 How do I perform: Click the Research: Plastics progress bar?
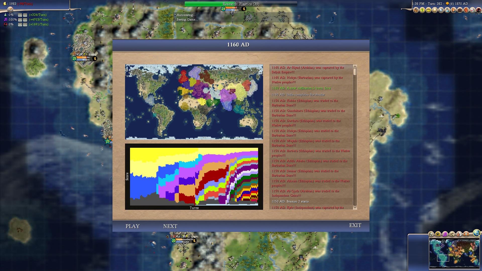pyautogui.click(x=241, y=4)
